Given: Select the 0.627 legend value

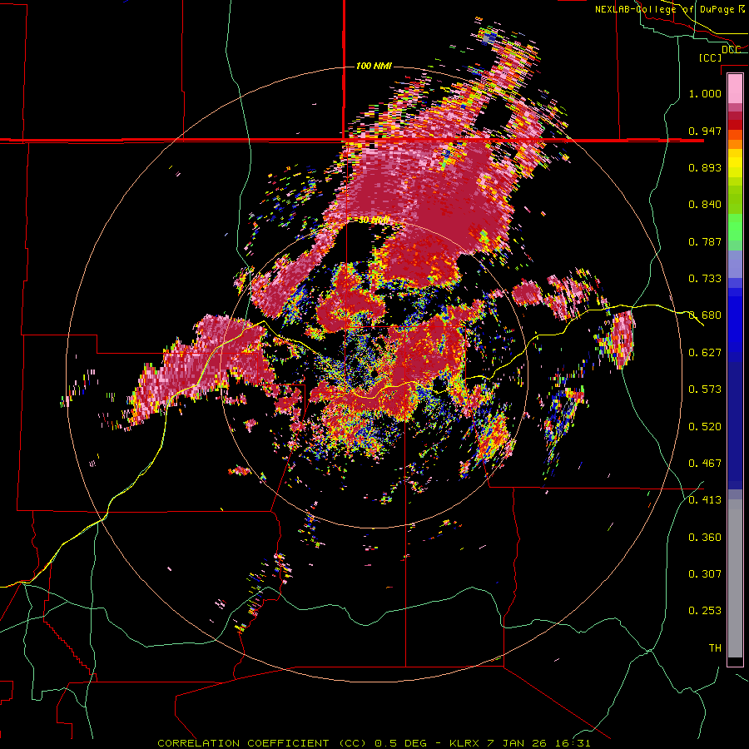Looking at the screenshot, I should [705, 353].
